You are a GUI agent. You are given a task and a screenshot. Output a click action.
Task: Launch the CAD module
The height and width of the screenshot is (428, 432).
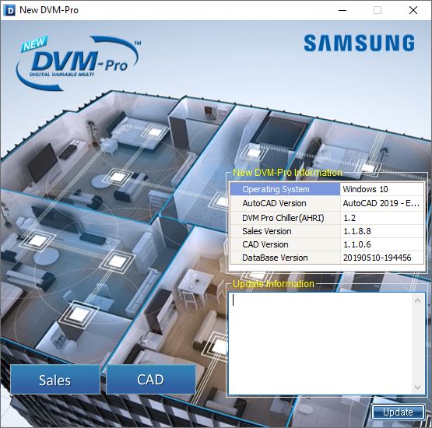coord(151,380)
